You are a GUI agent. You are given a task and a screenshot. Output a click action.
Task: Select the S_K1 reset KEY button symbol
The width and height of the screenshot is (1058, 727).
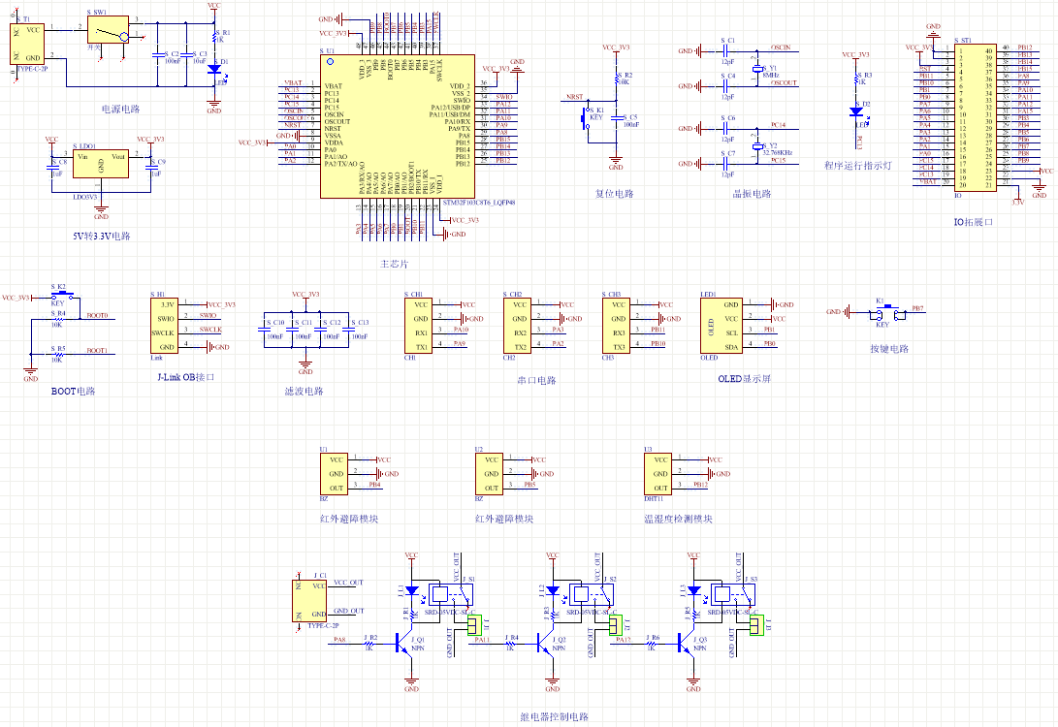587,119
